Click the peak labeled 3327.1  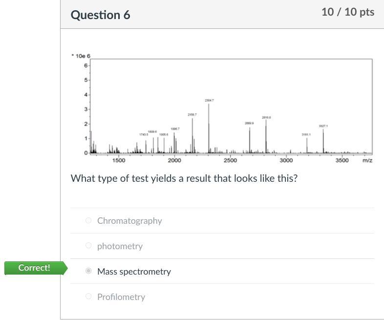point(323,139)
